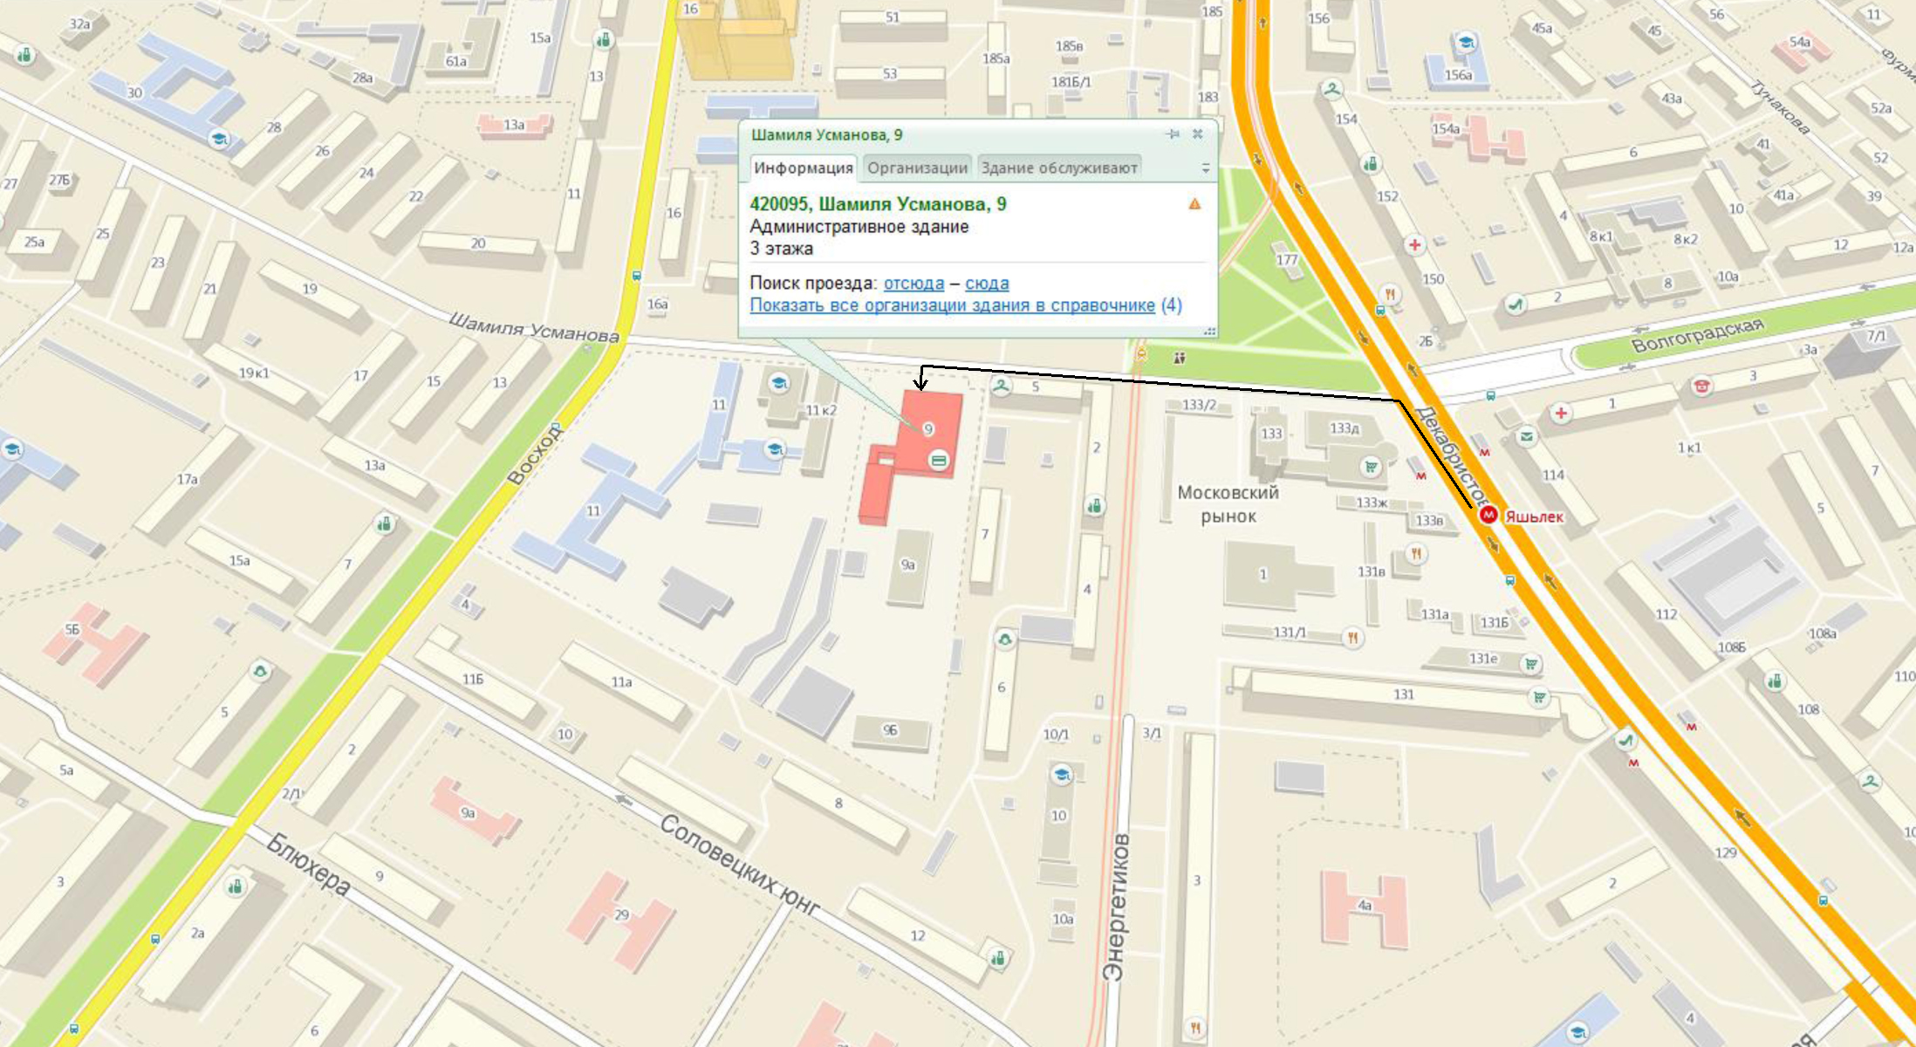
Task: Click the сюда route link
Action: [987, 284]
